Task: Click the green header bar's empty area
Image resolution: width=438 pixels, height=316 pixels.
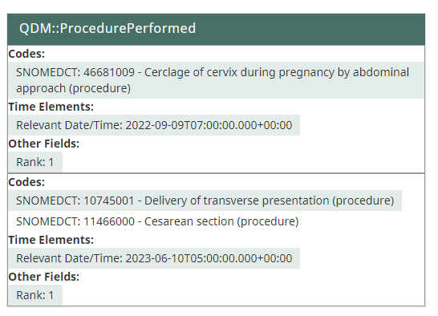Action: 310,30
